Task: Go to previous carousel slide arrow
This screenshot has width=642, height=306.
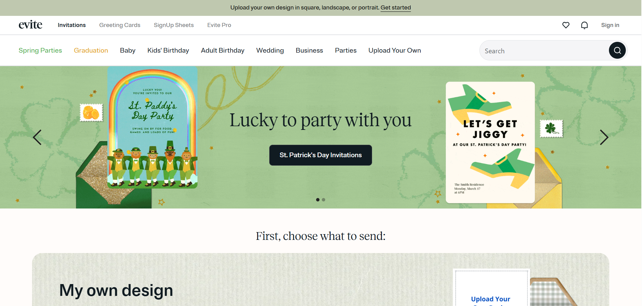Action: pyautogui.click(x=37, y=137)
